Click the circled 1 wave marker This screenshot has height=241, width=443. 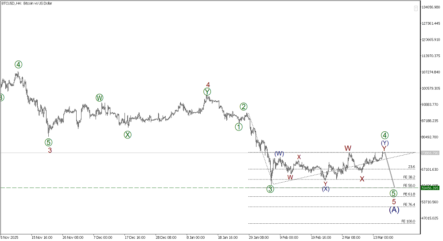pos(239,127)
